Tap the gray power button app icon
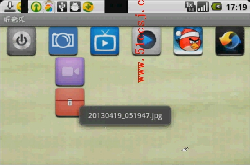250x165 pixels. [x=21, y=41]
